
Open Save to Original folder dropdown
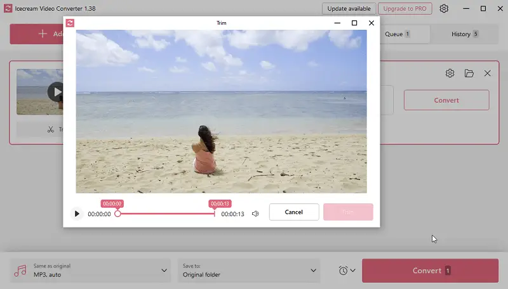tap(249, 271)
